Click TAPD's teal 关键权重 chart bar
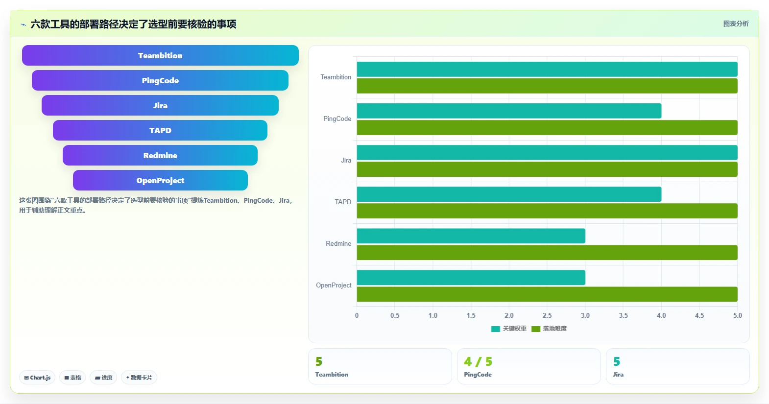This screenshot has height=404, width=769. (x=509, y=194)
